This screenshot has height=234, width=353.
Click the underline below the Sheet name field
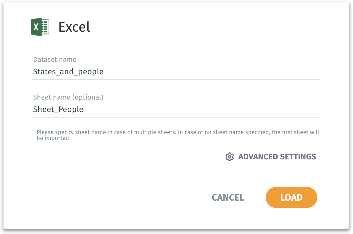tap(175, 117)
